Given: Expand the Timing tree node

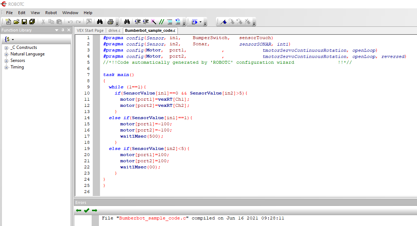Looking at the screenshot, I should click(7, 67).
